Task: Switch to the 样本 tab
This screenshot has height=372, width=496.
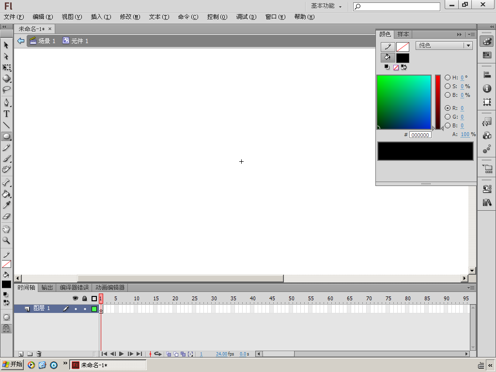Action: point(403,34)
